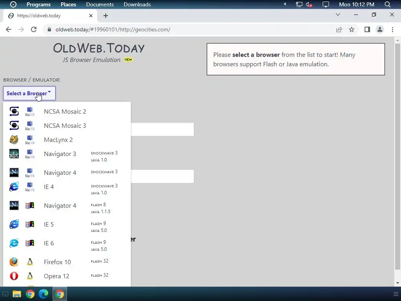Click the first white input field
The width and height of the screenshot is (401, 301).
tap(163, 129)
